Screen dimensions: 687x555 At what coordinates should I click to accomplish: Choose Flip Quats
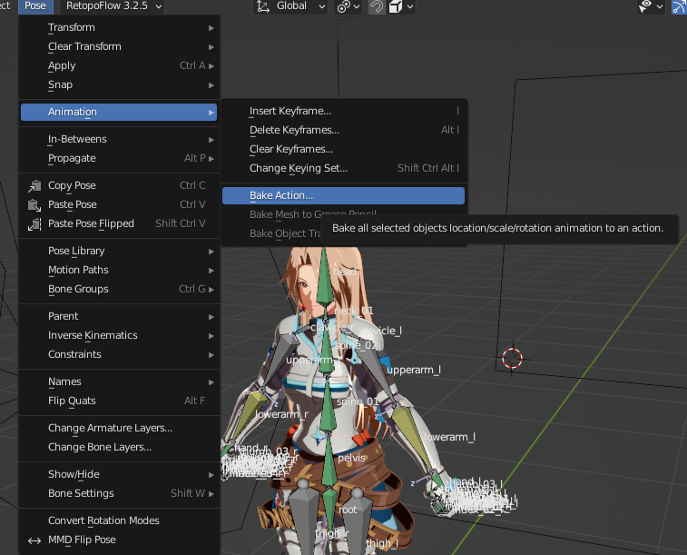tap(119, 401)
